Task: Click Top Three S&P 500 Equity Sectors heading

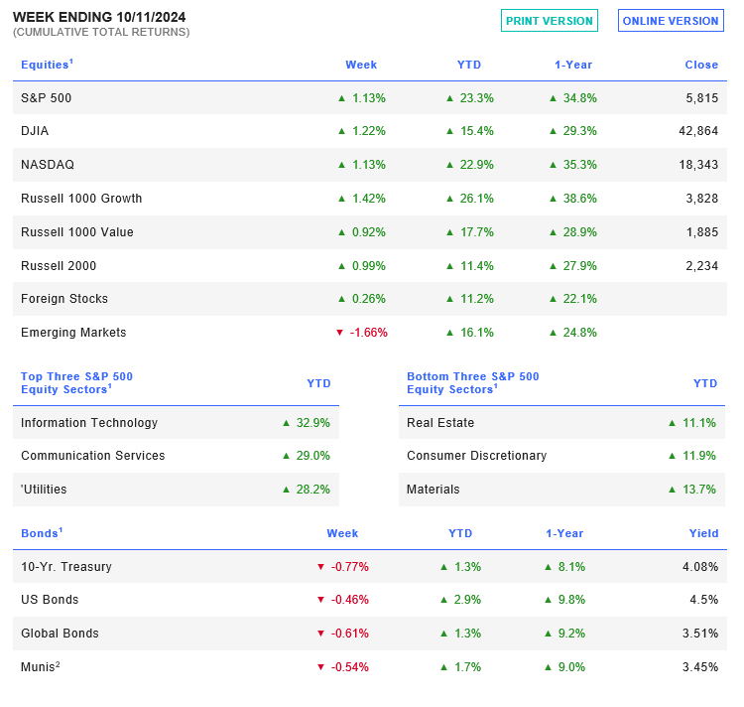Action: click(76, 382)
